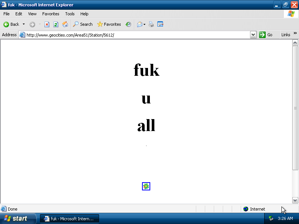Click the heading word "all"
Screen dimensions: 299x224
[x=146, y=125]
